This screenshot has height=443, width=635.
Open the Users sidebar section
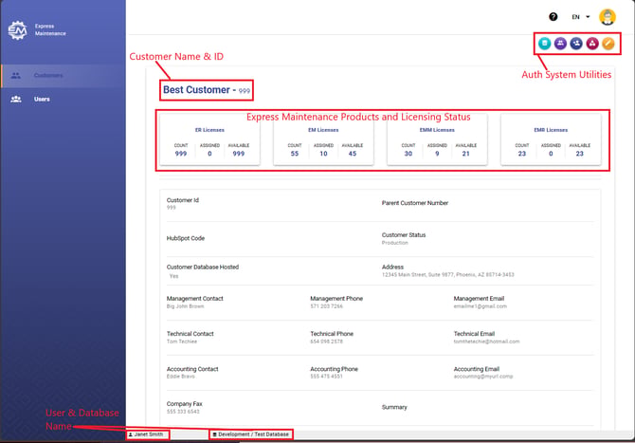click(63, 99)
